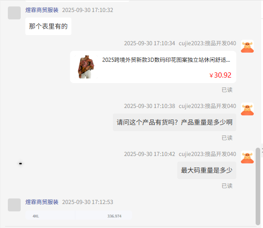Click 已读 status under 最大码重量是多少
Image resolution: width=263 pixels, height=228 pixels.
(227, 186)
